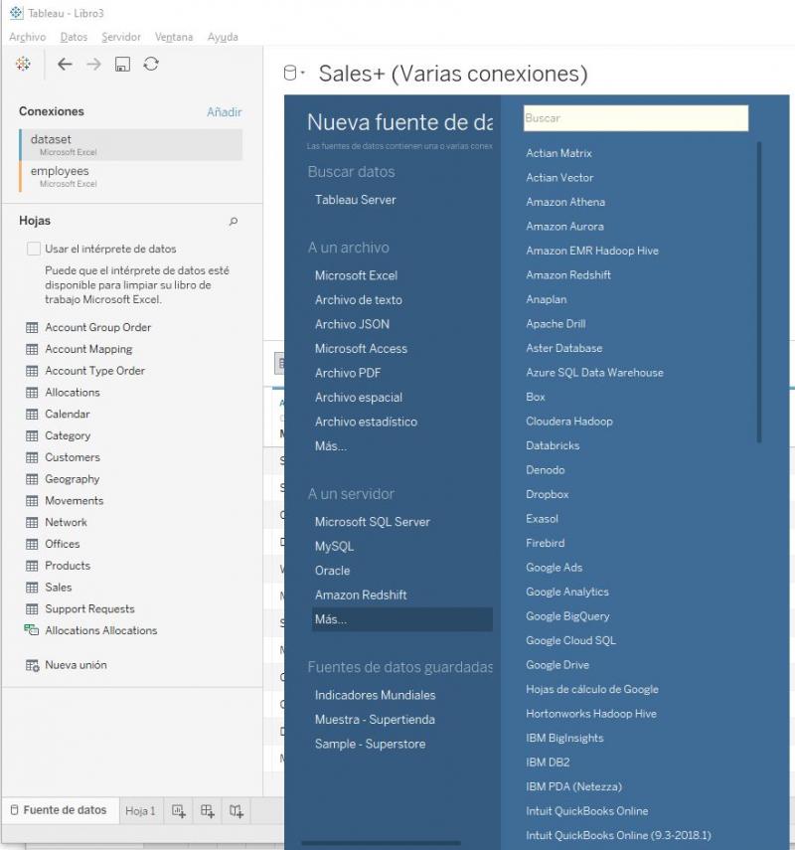Open the Ayuda menu
Image resolution: width=795 pixels, height=850 pixels.
click(x=223, y=37)
